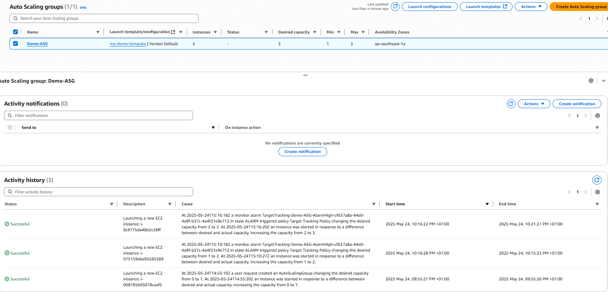The image size is (608, 292).
Task: Go to next page of Activity history
Action: (585, 192)
